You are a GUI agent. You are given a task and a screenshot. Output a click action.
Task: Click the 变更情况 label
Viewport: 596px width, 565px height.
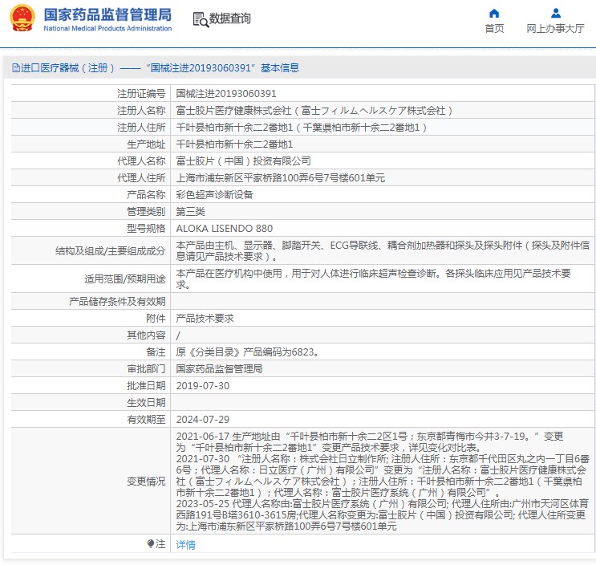point(146,482)
